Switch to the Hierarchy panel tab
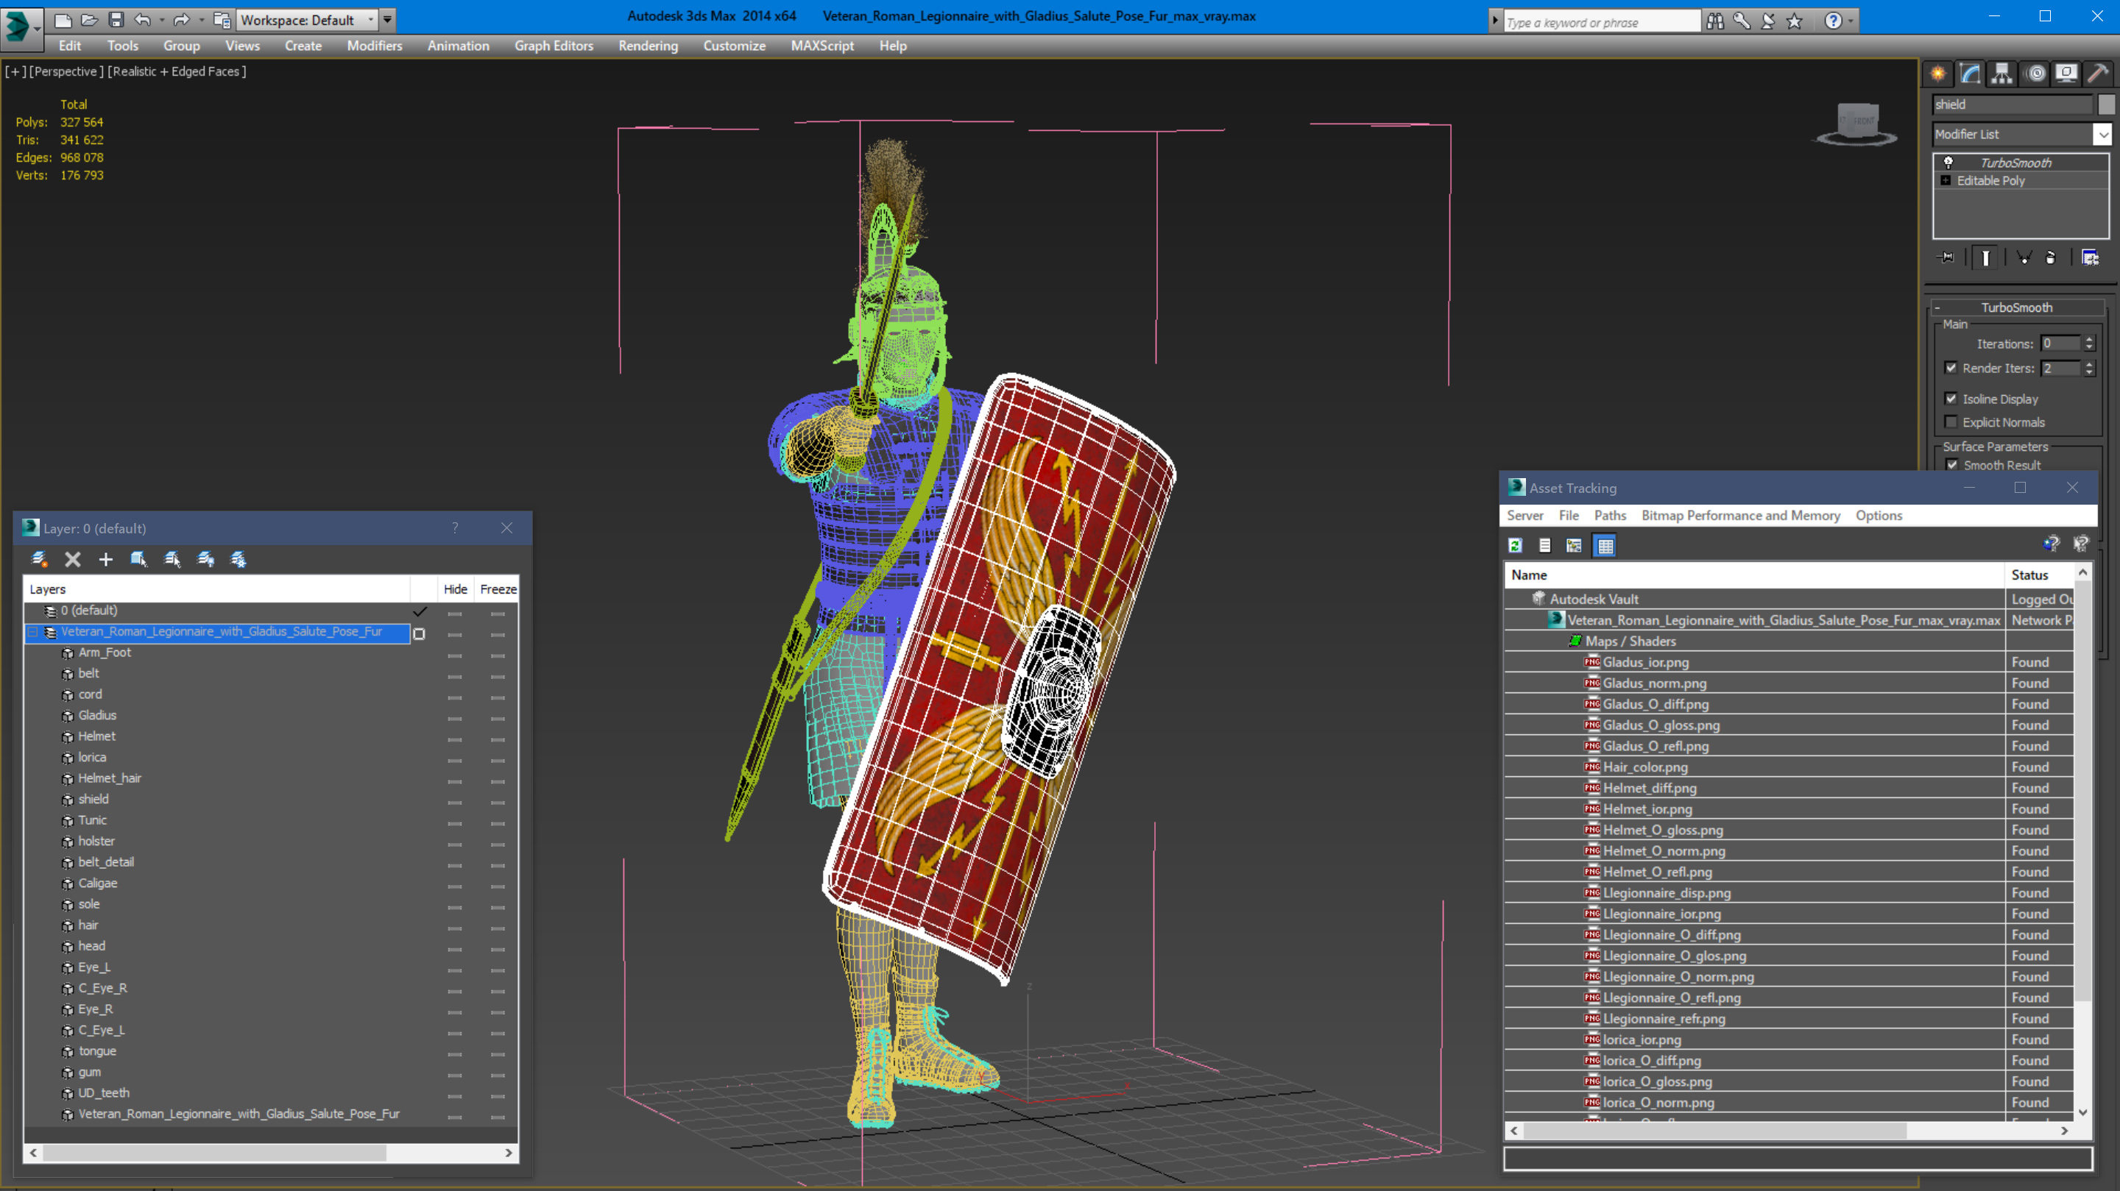This screenshot has height=1191, width=2120. tap(2001, 74)
